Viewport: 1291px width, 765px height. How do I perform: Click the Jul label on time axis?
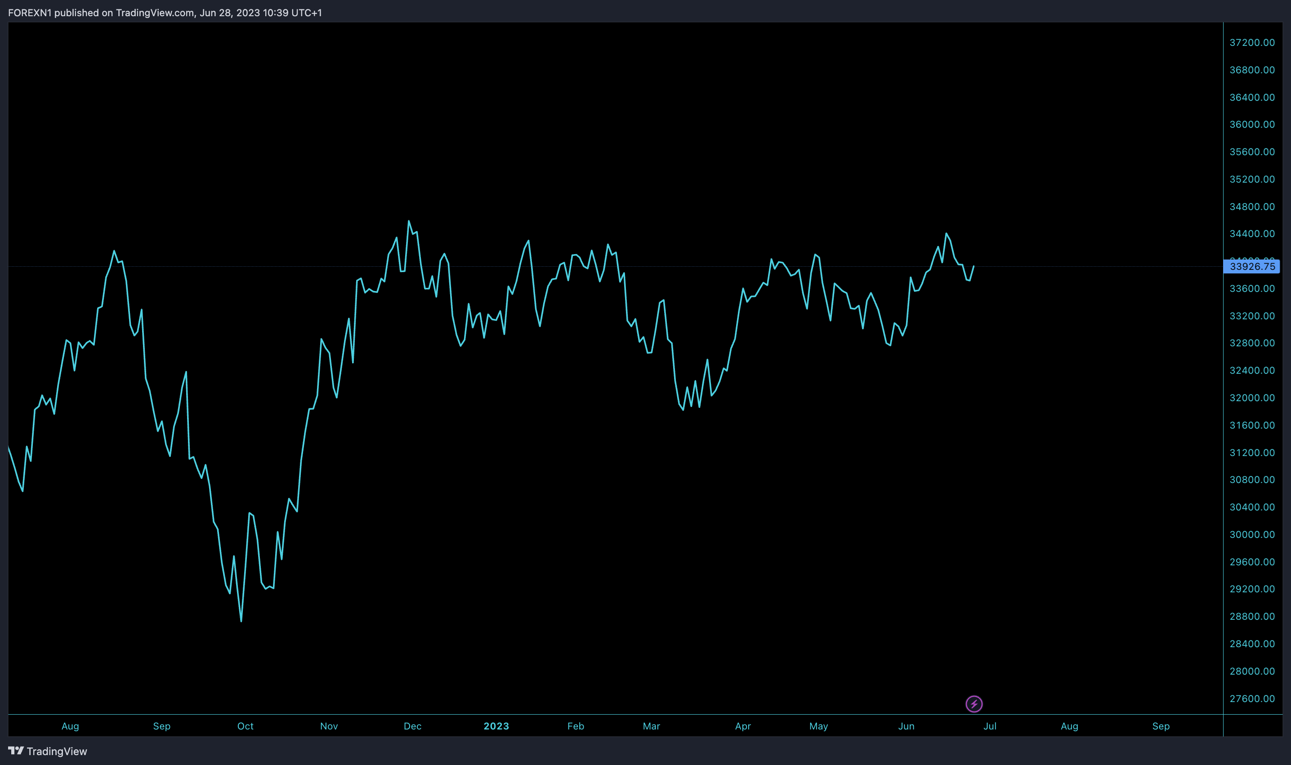pyautogui.click(x=990, y=726)
